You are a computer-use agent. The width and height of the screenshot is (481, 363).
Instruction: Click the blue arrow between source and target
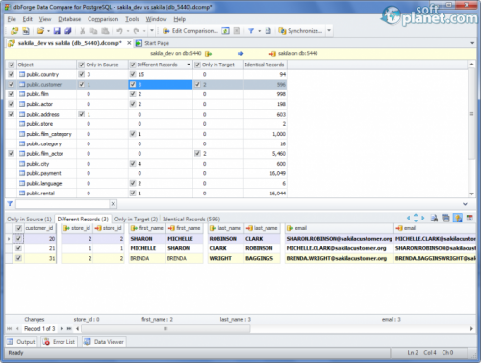point(240,53)
